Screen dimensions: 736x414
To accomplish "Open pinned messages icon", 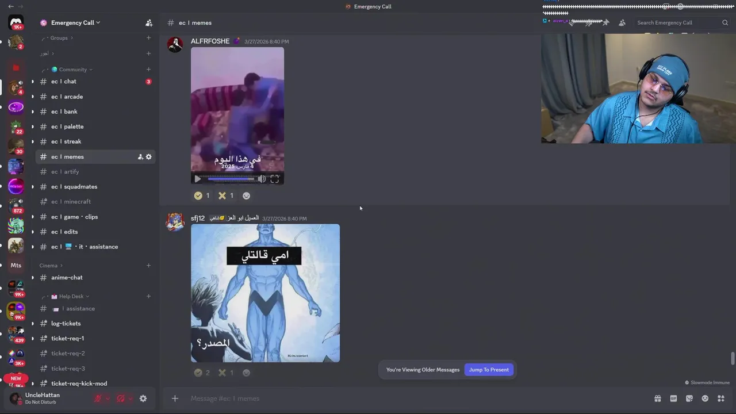I will click(606, 23).
